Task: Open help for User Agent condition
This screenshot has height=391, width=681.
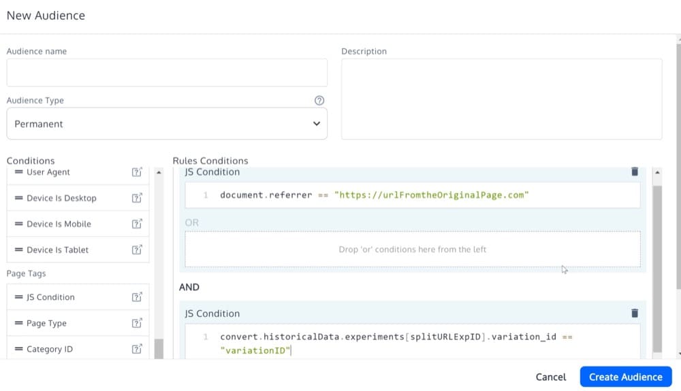Action: [137, 172]
